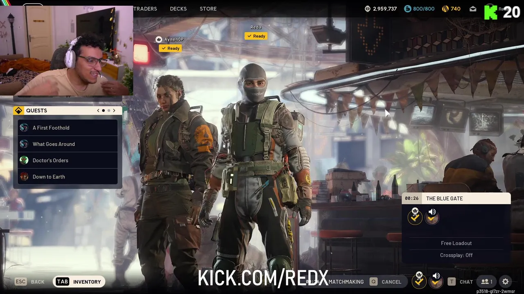
Task: Click THE BLUE GATE map title
Action: point(445,198)
